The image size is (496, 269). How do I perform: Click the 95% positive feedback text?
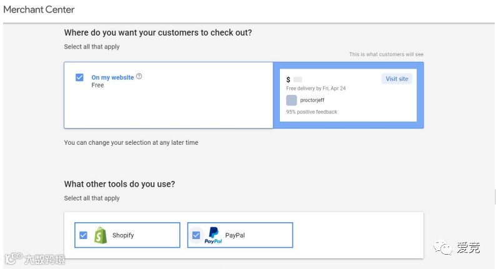click(312, 112)
